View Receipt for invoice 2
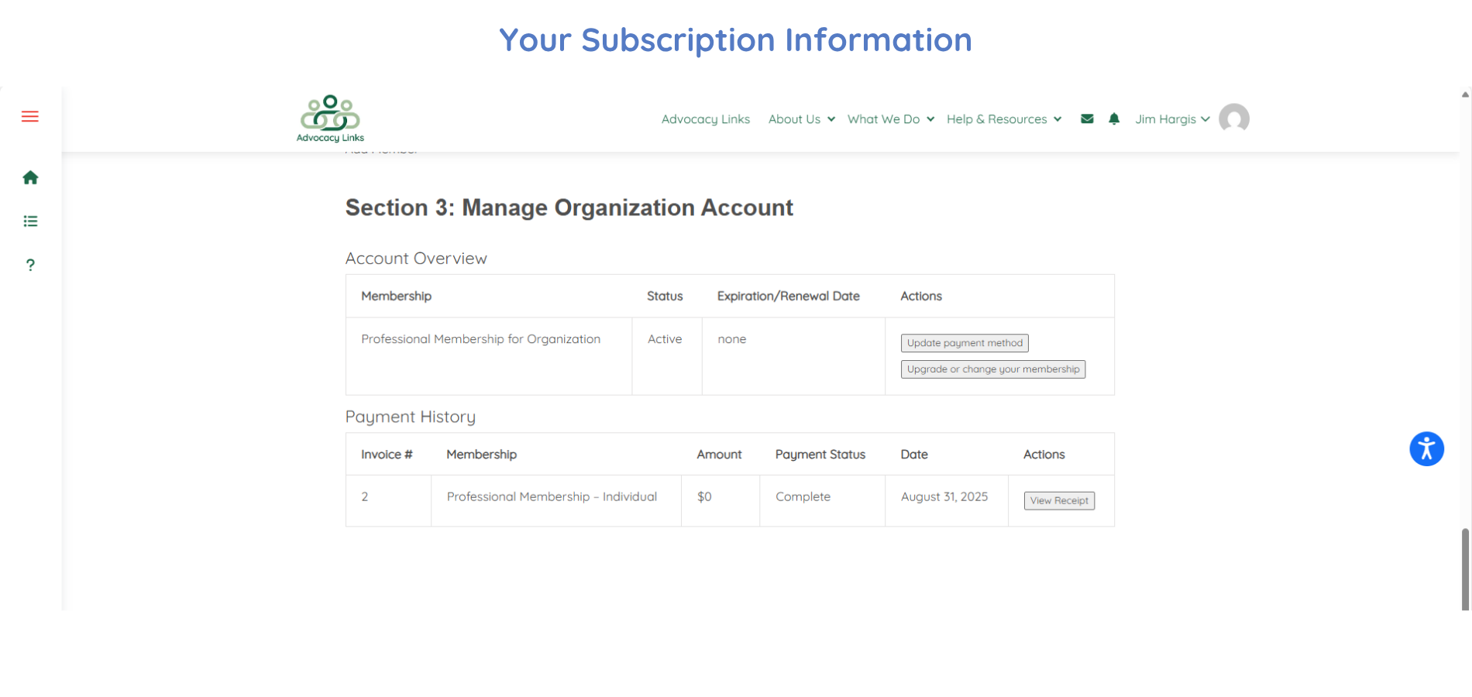This screenshot has width=1472, height=697. tap(1059, 501)
